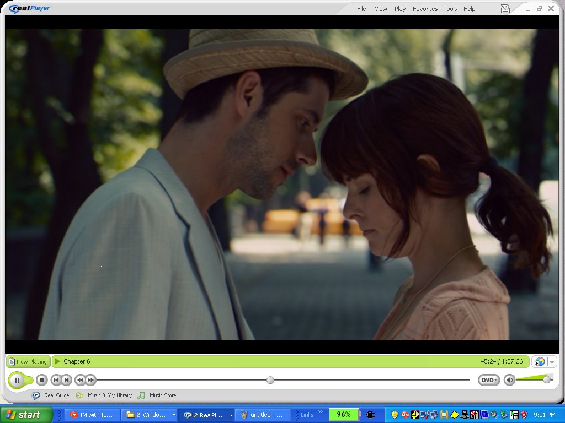This screenshot has width=565, height=423.
Task: Open the globe dropdown arrow next to time
Action: click(552, 362)
